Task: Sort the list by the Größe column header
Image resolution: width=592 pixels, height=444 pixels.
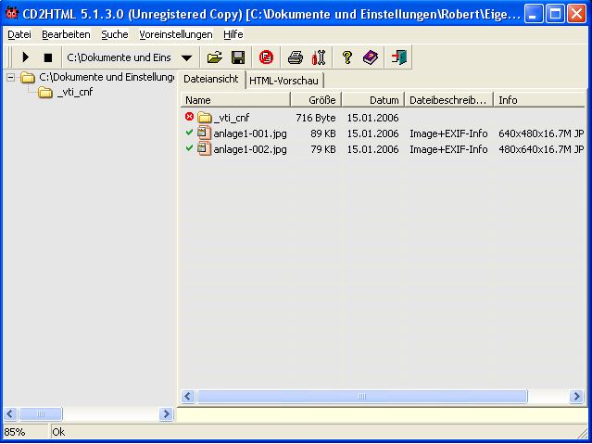Action: point(316,100)
